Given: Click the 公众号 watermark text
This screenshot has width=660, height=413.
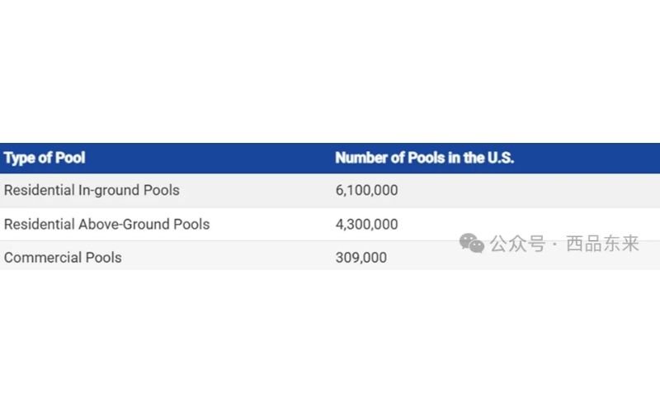Looking at the screenshot, I should pos(518,244).
